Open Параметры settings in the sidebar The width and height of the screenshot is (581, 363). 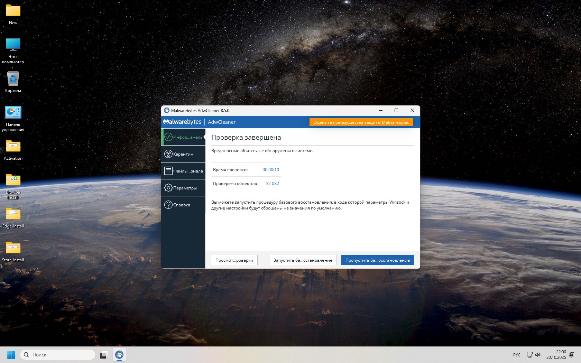coord(183,188)
